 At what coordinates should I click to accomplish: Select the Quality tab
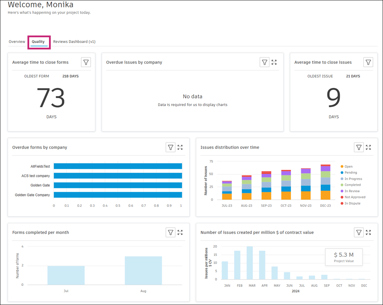point(38,42)
